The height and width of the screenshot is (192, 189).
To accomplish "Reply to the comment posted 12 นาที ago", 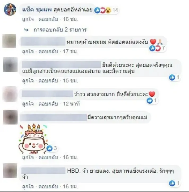I will [x=48, y=104].
